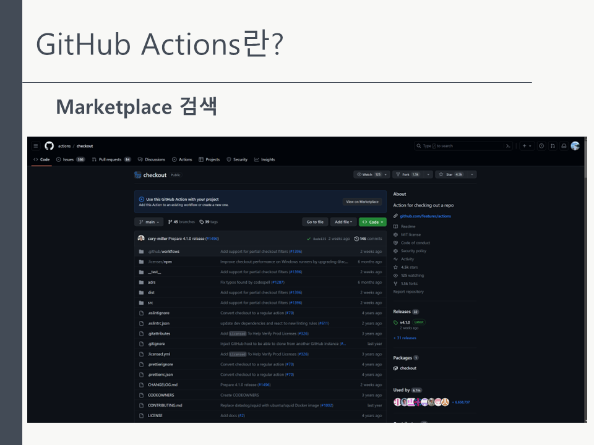The width and height of the screenshot is (594, 445).
Task: Open the 39 tags link
Action: click(209, 222)
